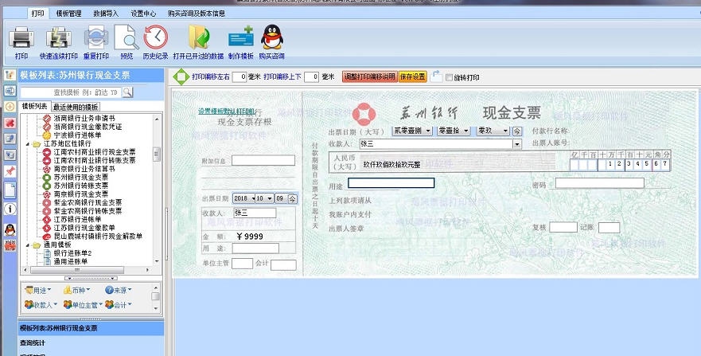Click the rotate arrow icon beside 保存设置

tap(436, 76)
